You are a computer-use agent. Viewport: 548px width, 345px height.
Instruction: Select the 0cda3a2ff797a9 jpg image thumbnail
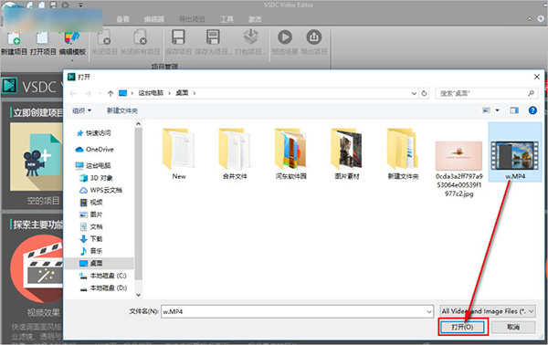tap(458, 156)
